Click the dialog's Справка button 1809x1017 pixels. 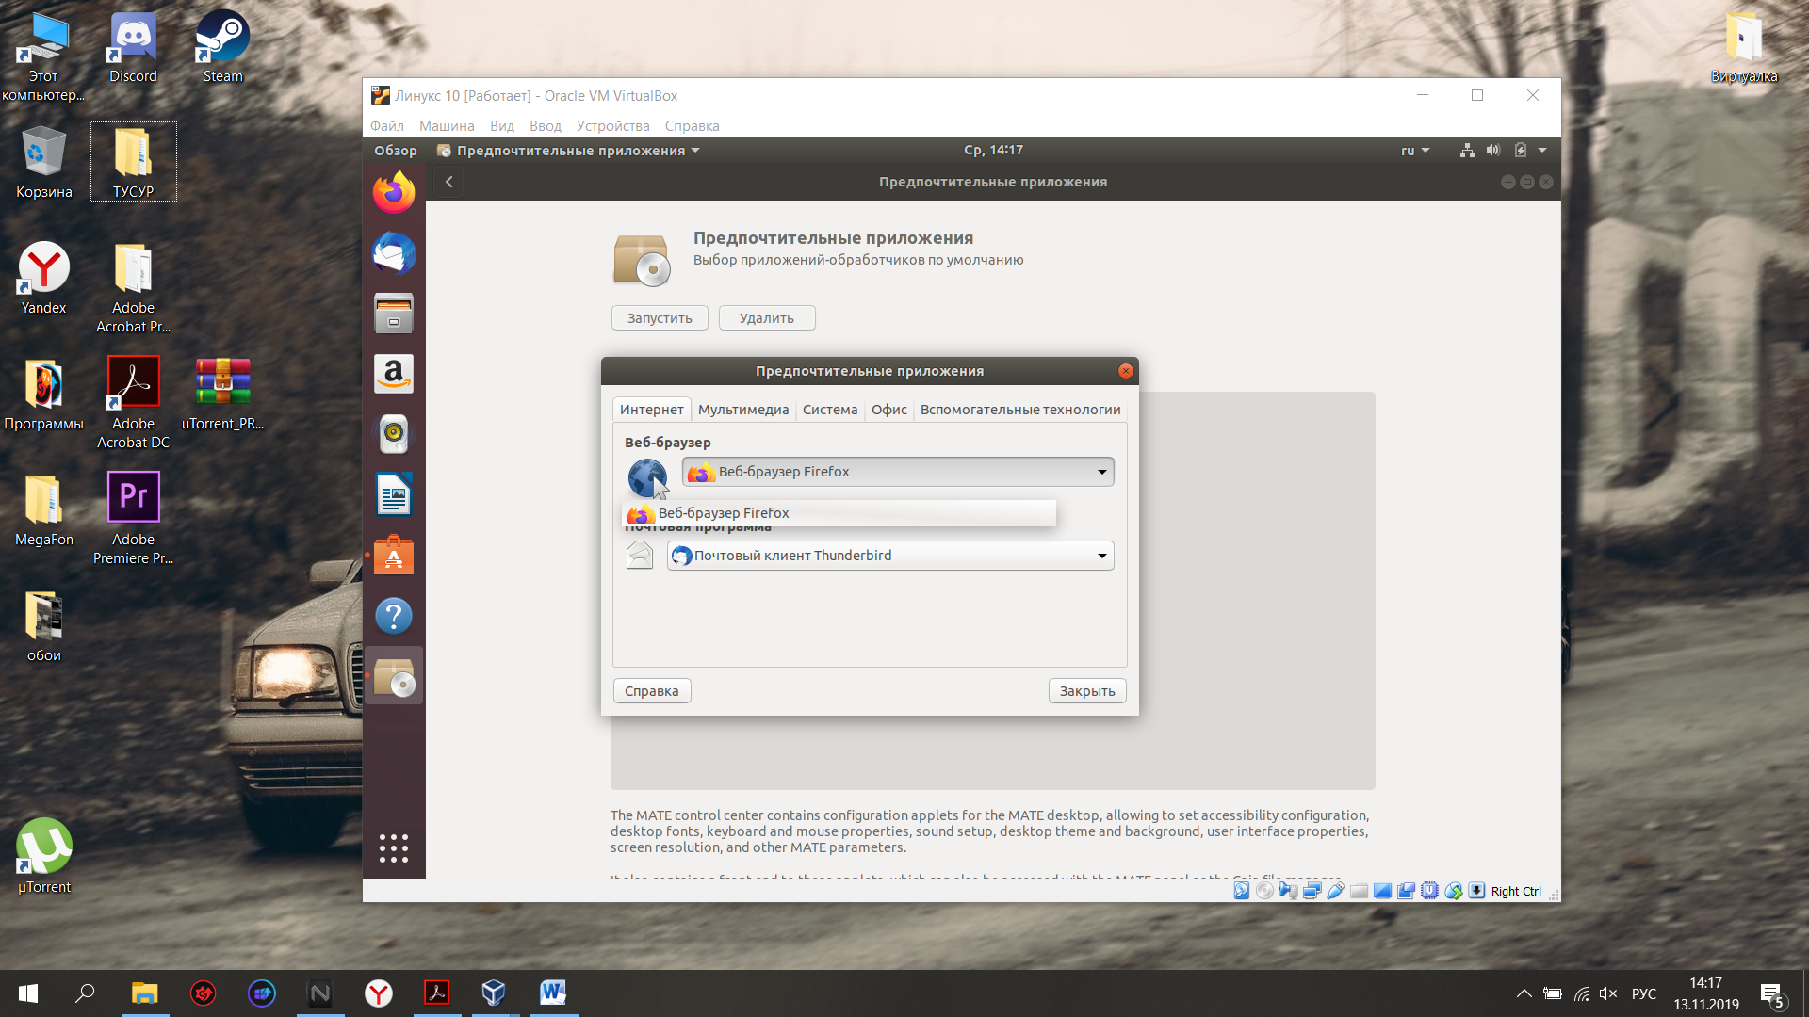pyautogui.click(x=652, y=691)
